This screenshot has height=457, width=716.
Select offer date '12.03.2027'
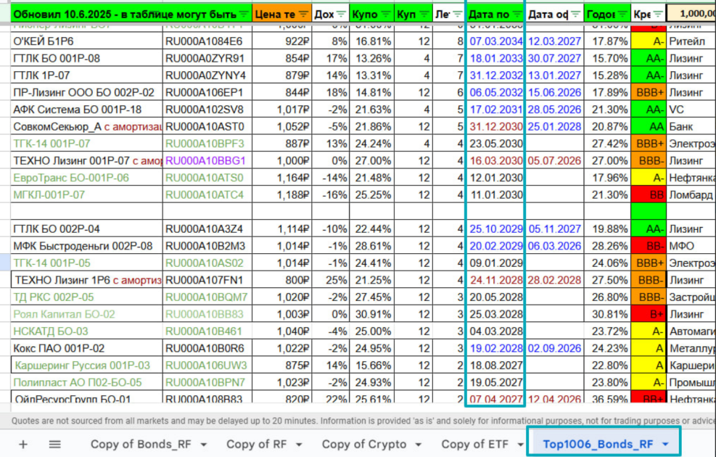[x=554, y=41]
